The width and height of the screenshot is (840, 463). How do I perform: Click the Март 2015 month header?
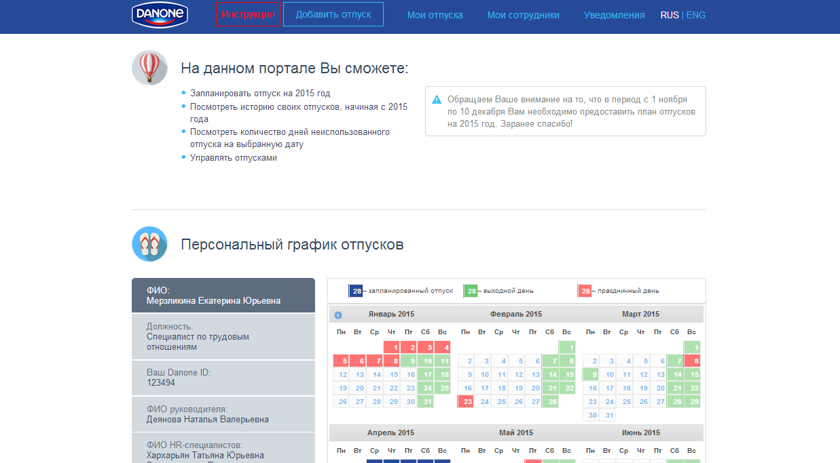[641, 314]
